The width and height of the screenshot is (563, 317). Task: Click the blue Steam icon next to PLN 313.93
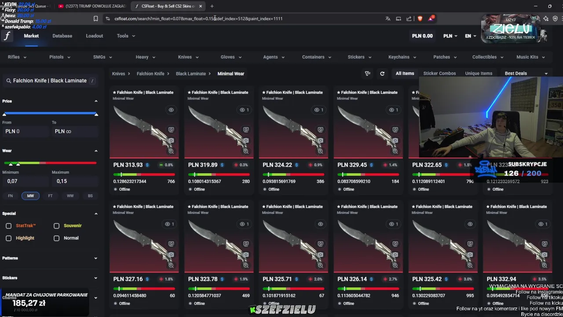(147, 165)
